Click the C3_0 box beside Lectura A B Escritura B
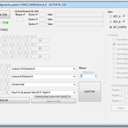 click(x=7, y=69)
